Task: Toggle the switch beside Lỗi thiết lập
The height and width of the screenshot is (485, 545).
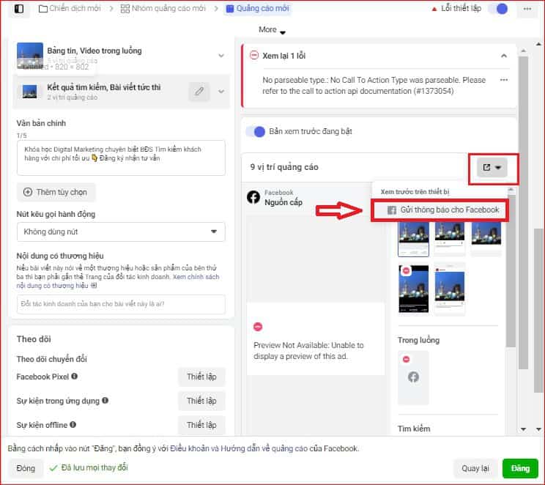Action: point(498,9)
